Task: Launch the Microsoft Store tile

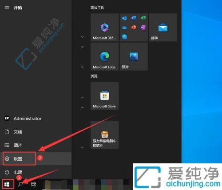Action: tap(105, 95)
